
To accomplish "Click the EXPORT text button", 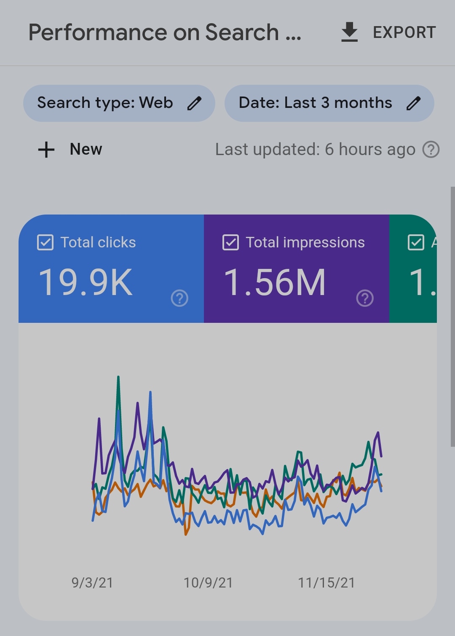I will 404,32.
